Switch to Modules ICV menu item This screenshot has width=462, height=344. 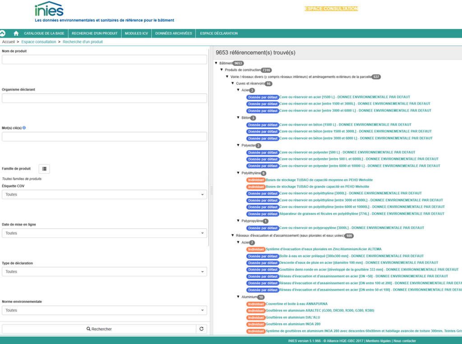tap(136, 33)
